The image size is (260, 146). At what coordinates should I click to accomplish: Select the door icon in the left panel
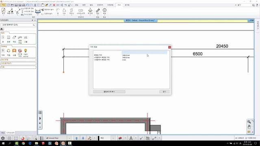pos(3,37)
